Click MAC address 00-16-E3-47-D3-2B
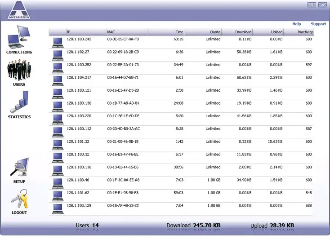 click(123, 90)
